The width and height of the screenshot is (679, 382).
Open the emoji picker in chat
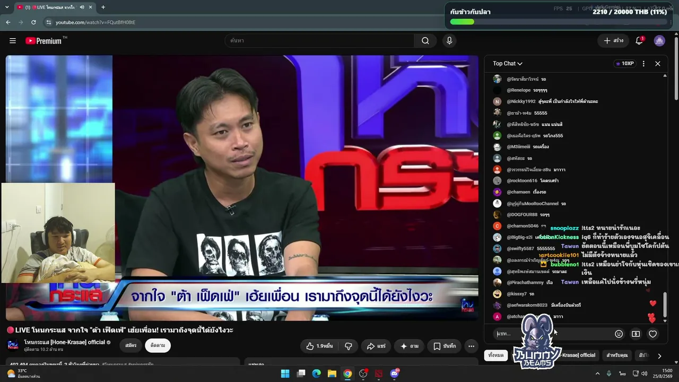pyautogui.click(x=619, y=334)
